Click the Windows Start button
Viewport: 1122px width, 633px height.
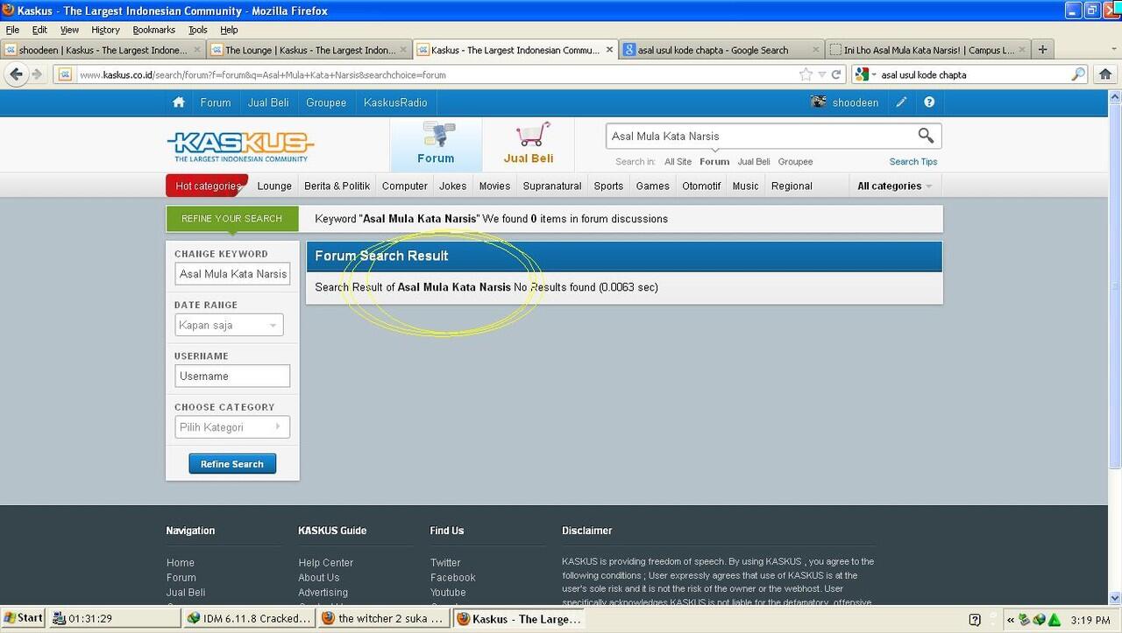click(x=24, y=618)
